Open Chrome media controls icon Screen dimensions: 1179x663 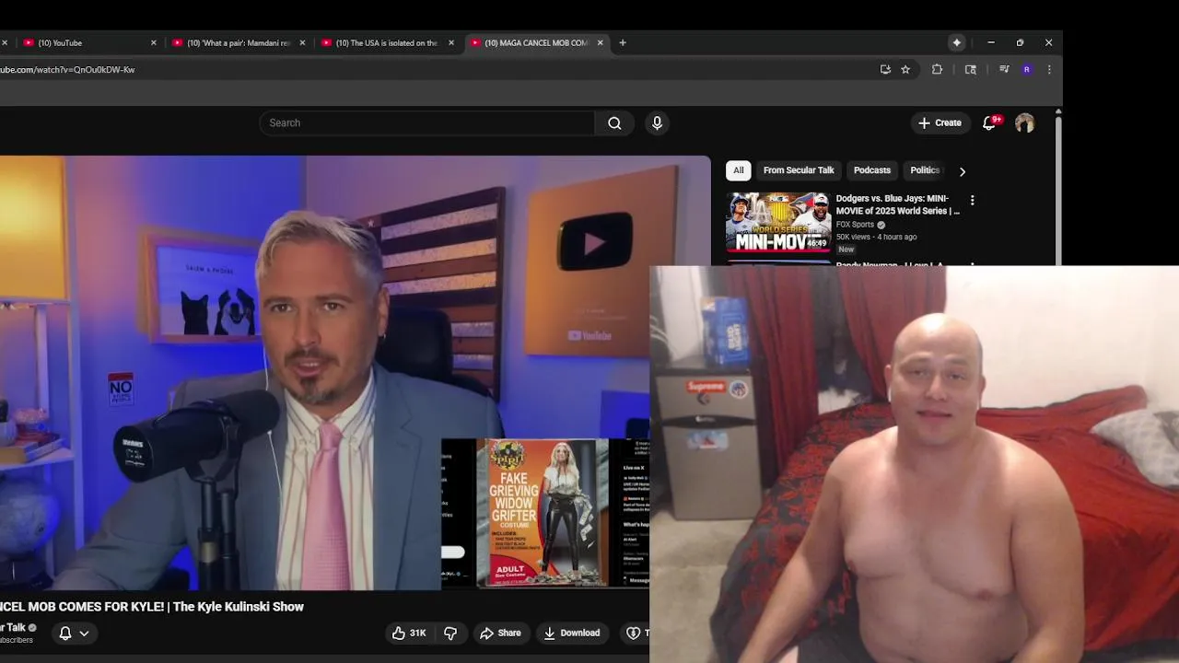(1004, 69)
